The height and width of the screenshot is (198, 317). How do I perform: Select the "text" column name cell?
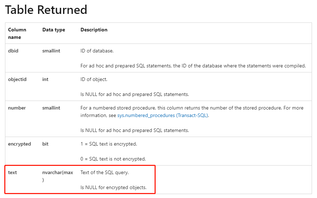pos(12,173)
